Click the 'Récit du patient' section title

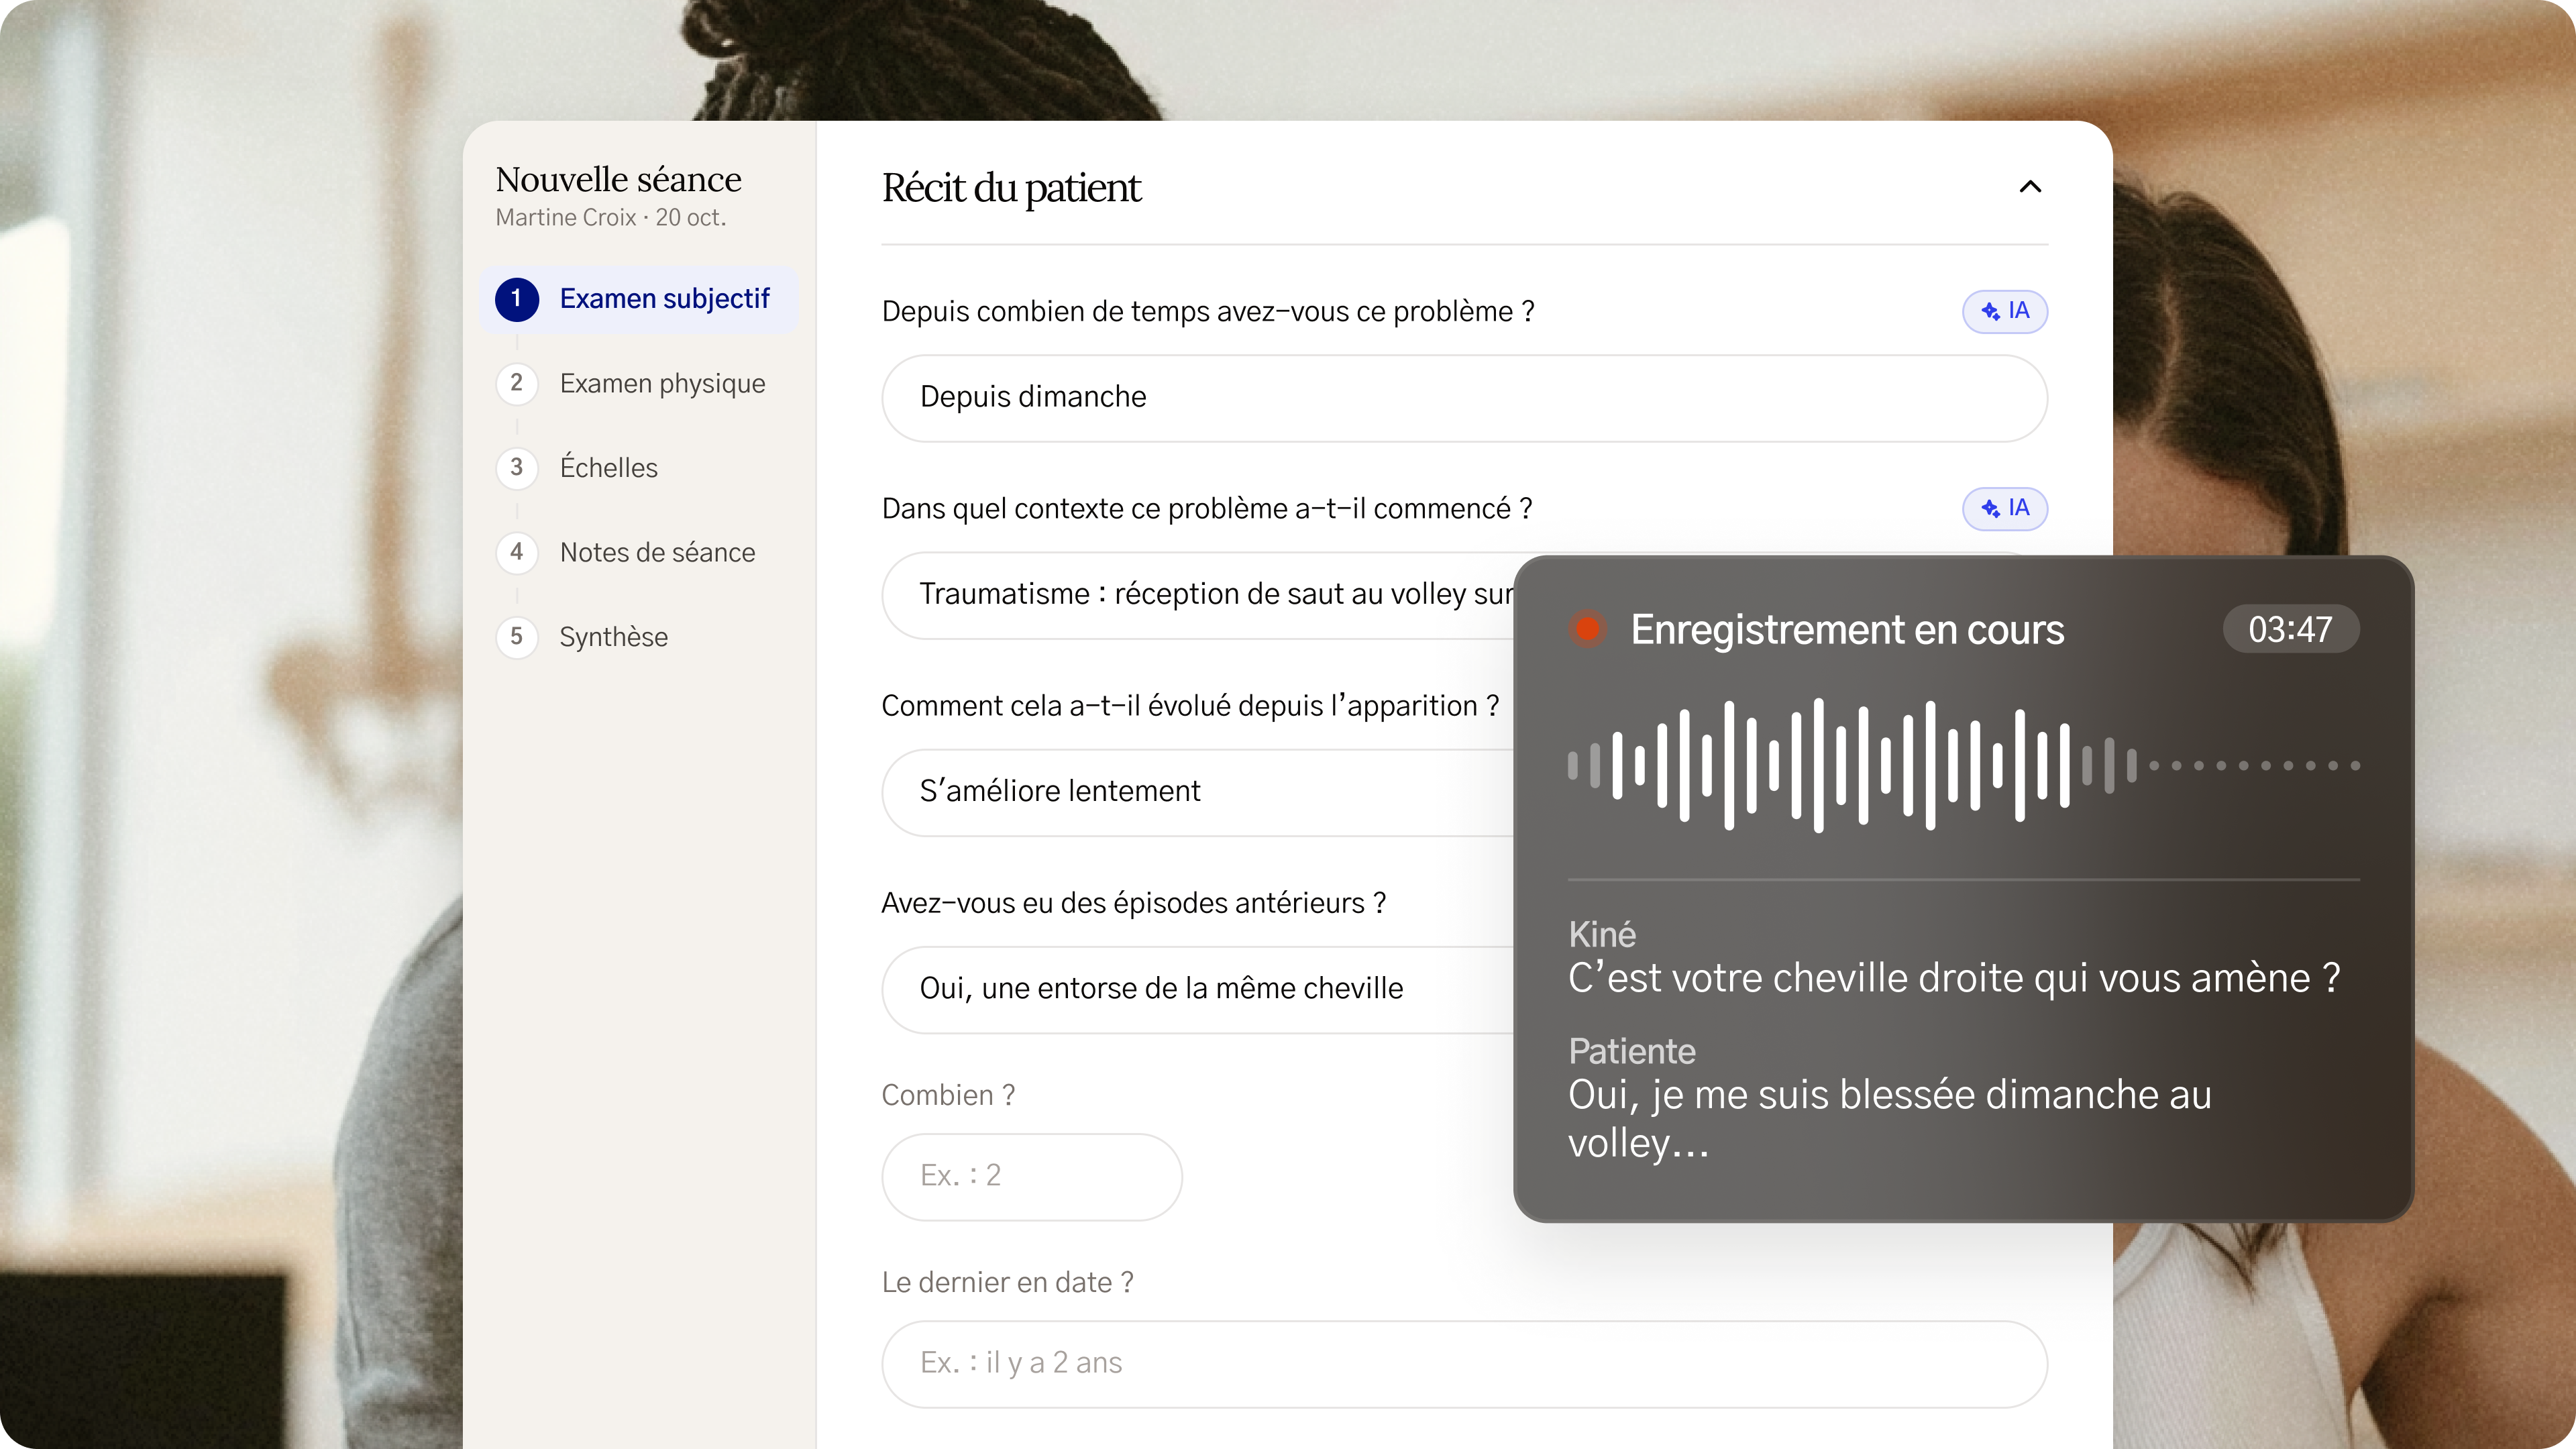click(1011, 188)
